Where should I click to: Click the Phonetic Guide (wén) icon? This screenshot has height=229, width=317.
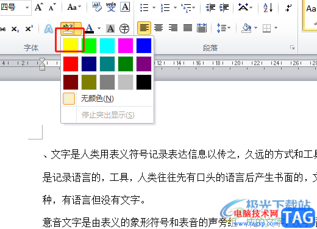(111, 7)
